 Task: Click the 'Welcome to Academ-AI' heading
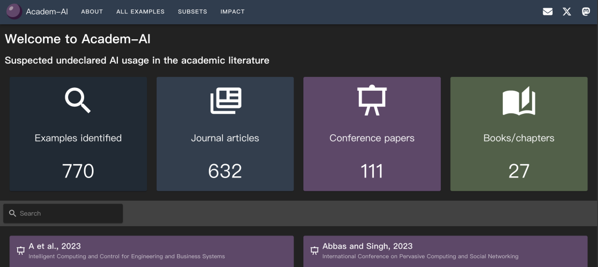[78, 39]
